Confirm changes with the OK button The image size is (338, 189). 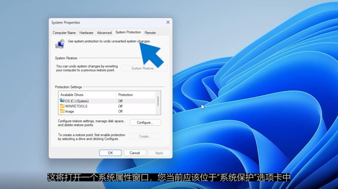(110, 153)
